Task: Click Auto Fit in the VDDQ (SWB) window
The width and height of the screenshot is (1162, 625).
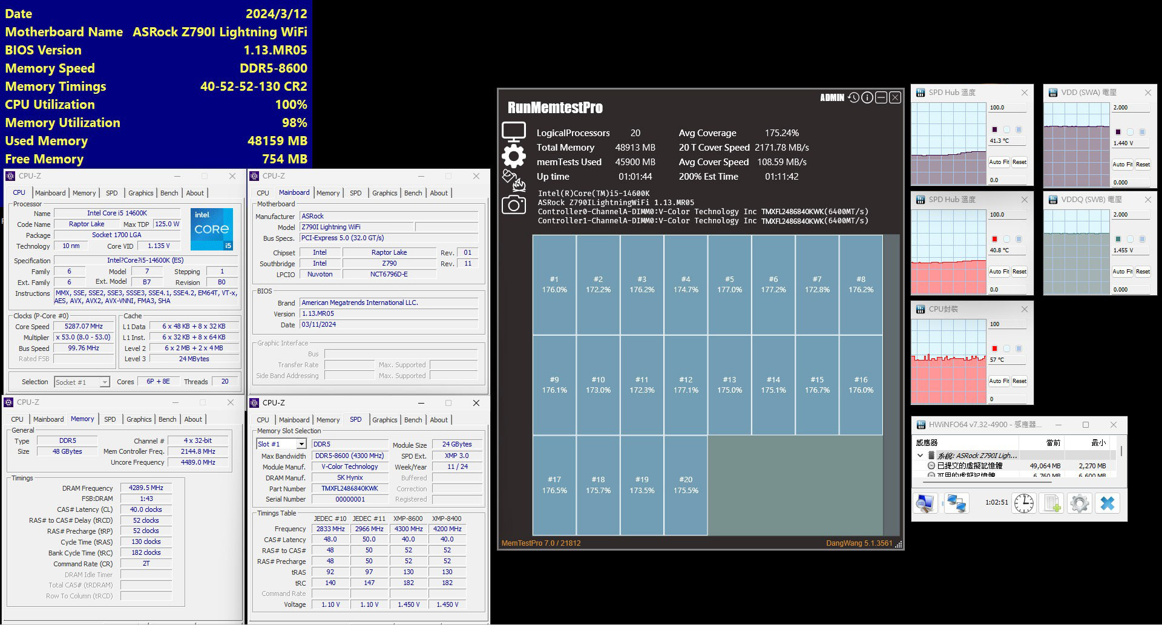Action: (1123, 271)
